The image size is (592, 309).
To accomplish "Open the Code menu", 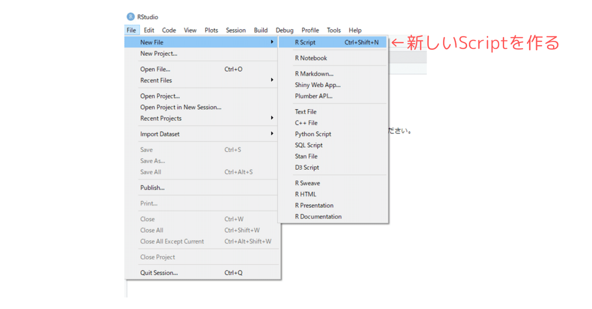I will coord(169,30).
